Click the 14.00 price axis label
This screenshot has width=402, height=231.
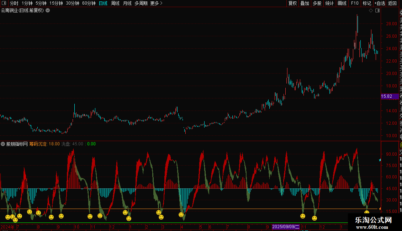(x=391, y=111)
